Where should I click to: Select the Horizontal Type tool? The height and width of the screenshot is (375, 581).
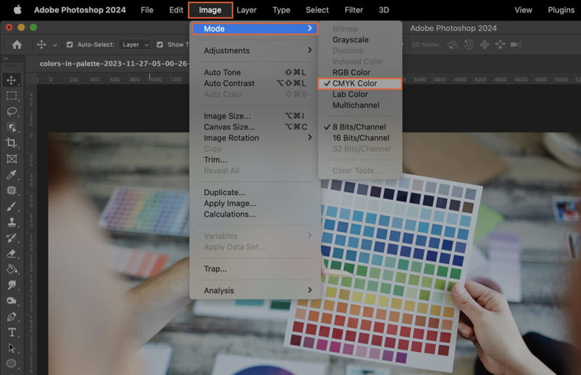[x=12, y=332]
